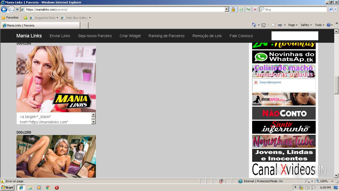Open the Safety menu

click(306, 25)
